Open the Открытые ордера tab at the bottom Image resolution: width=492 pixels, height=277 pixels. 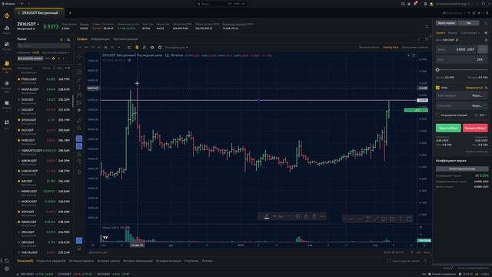(x=52, y=261)
